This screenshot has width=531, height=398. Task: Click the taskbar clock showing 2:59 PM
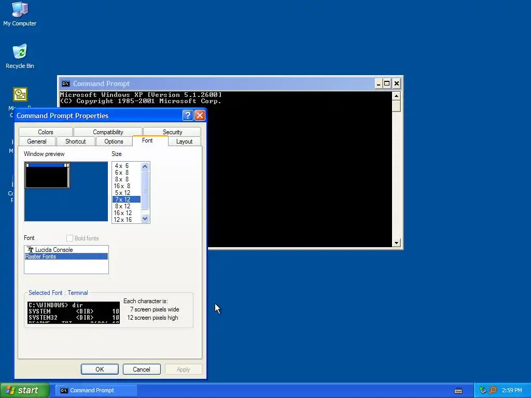click(512, 390)
